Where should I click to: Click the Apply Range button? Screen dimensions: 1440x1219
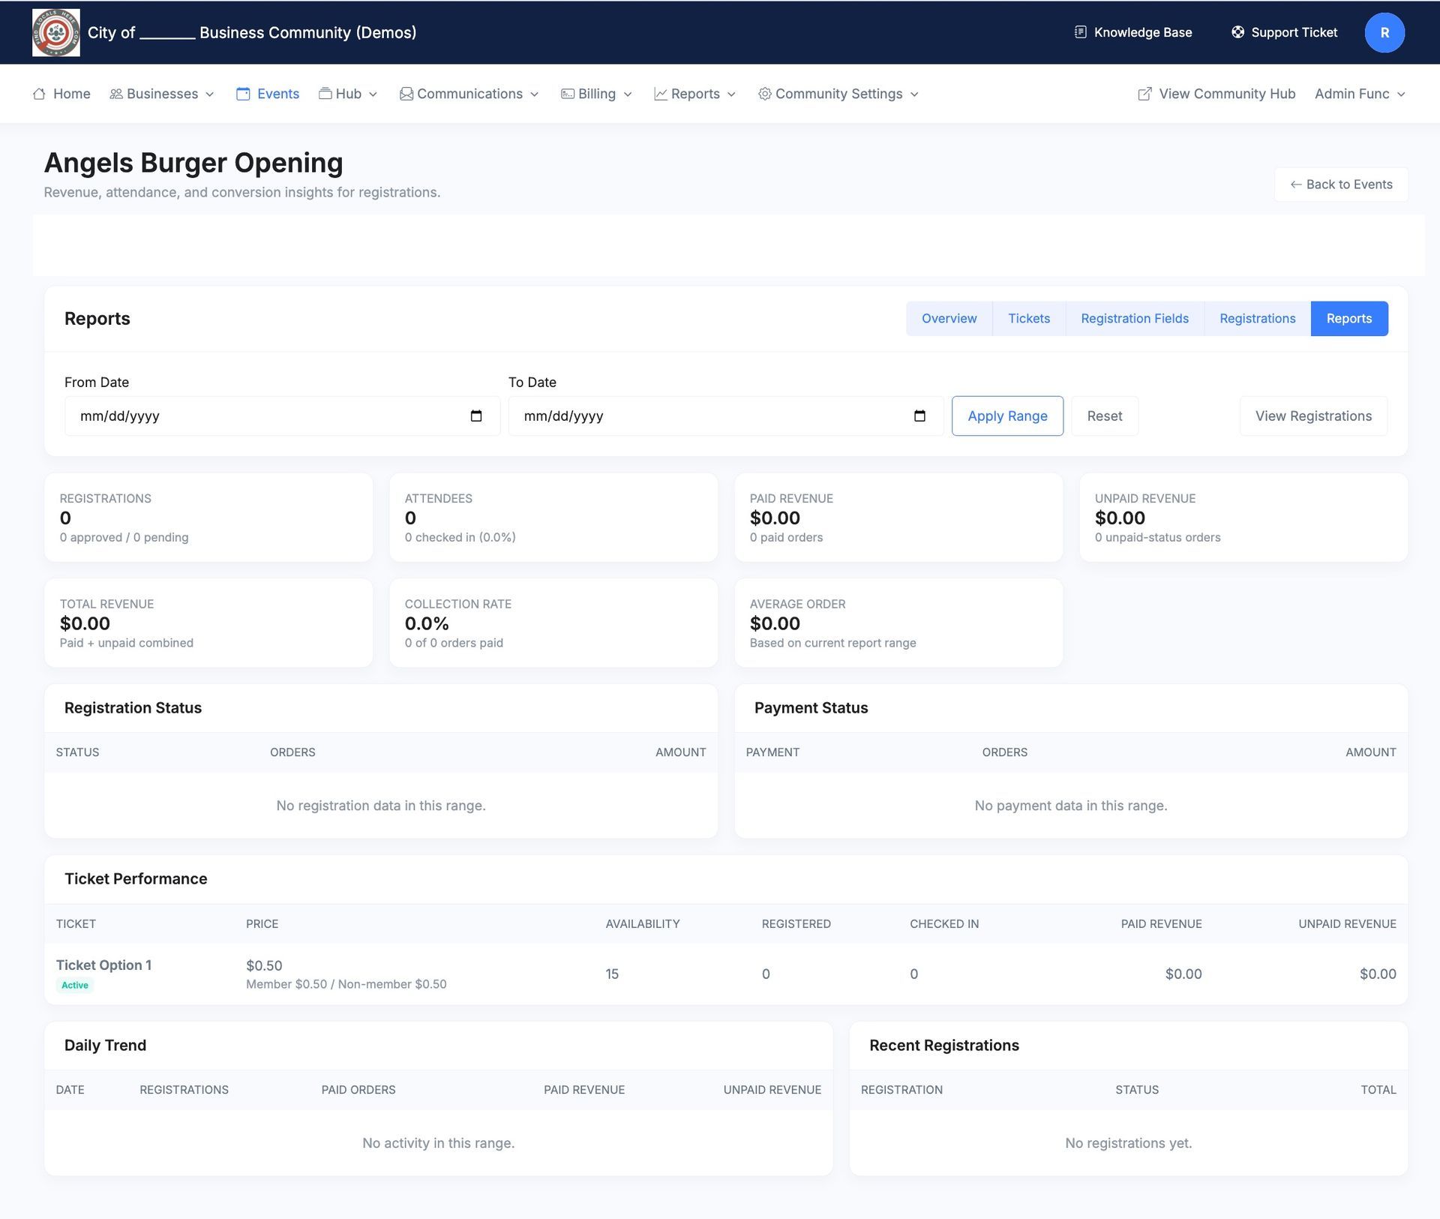[x=1007, y=416]
